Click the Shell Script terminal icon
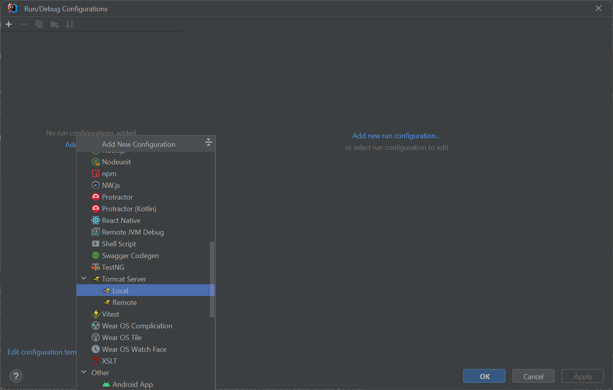 (x=96, y=244)
